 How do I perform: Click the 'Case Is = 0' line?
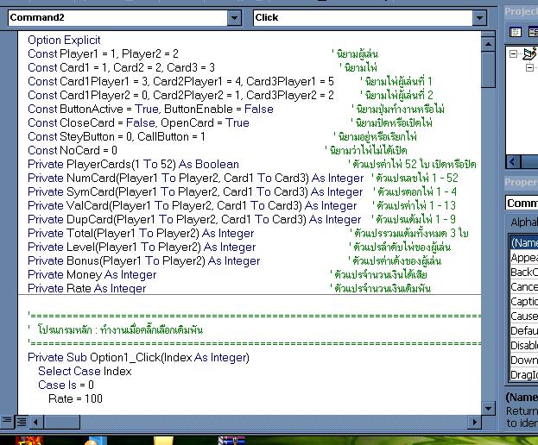[66, 385]
